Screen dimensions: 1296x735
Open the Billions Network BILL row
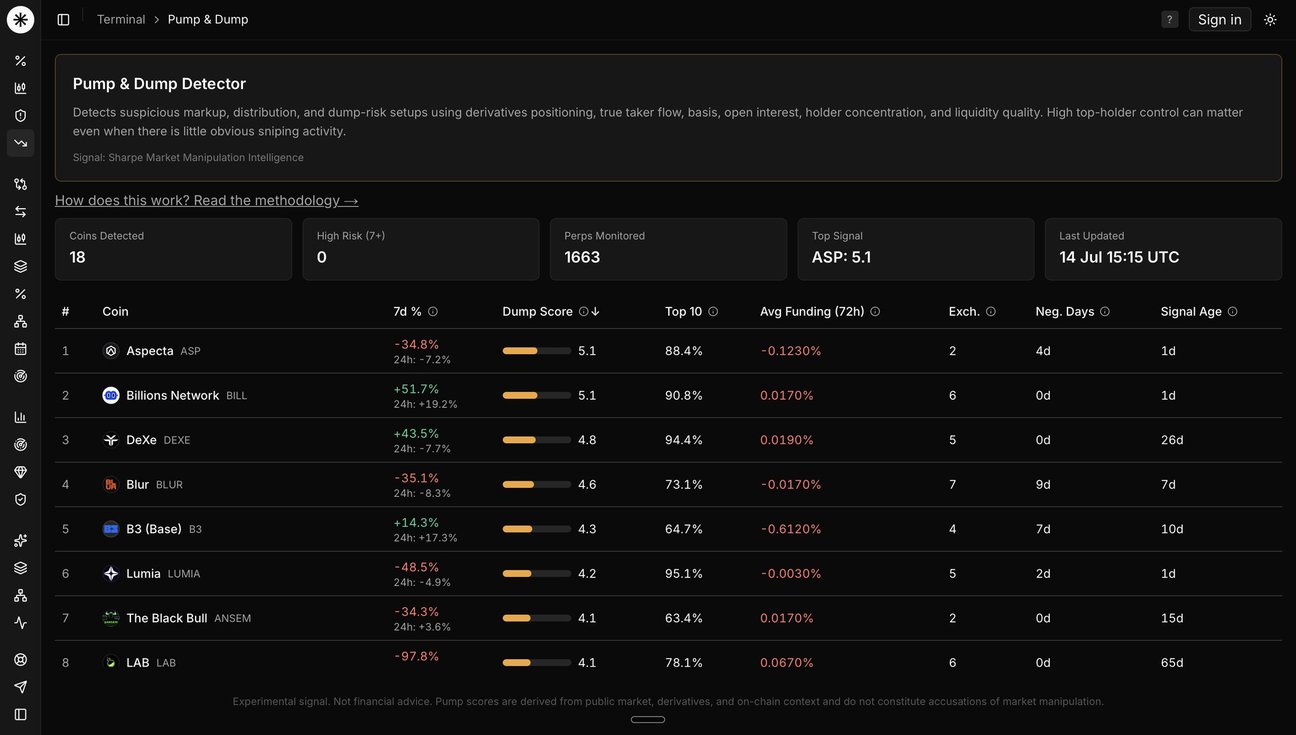point(668,395)
